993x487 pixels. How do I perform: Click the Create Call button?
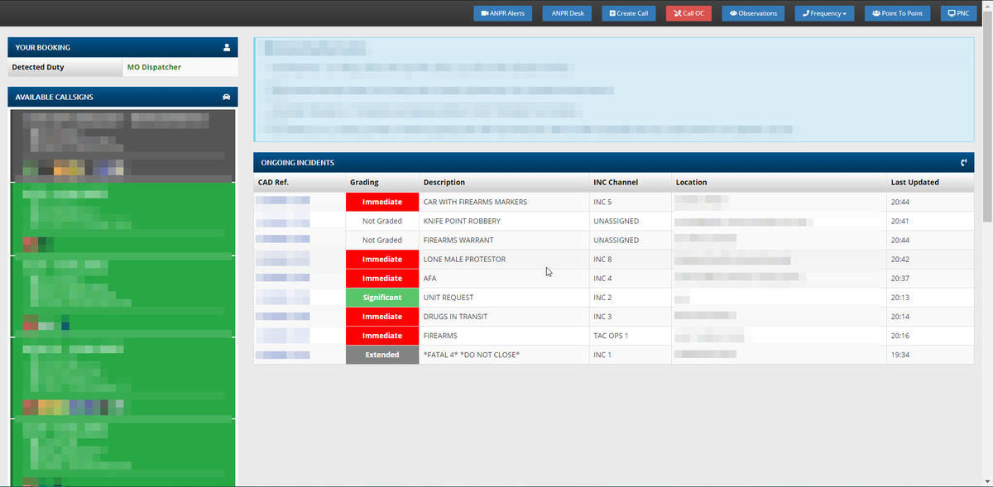[x=629, y=13]
